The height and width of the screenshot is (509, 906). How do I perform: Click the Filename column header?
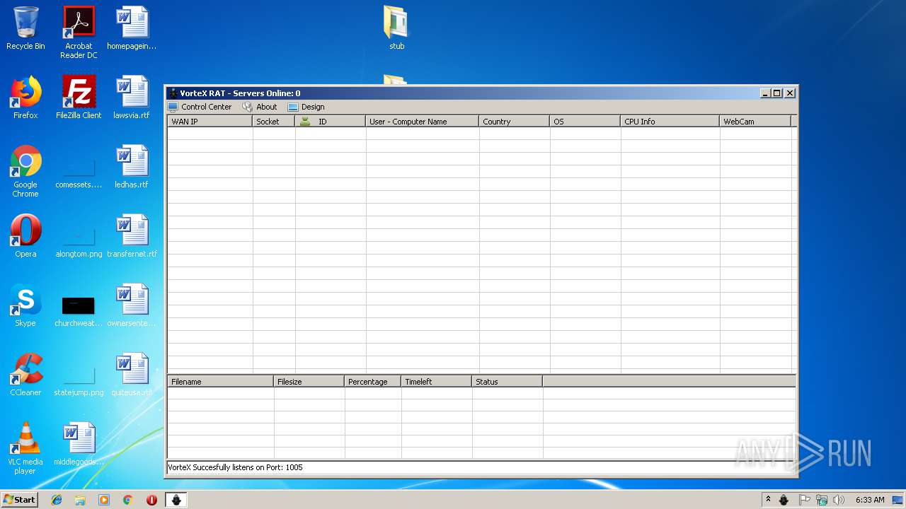point(221,382)
